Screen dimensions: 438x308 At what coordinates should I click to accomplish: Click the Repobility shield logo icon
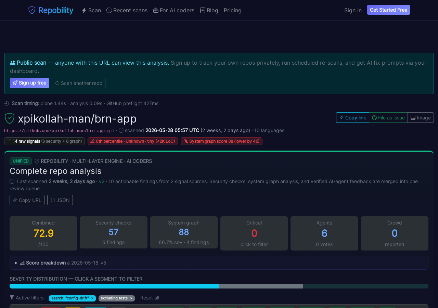point(32,10)
